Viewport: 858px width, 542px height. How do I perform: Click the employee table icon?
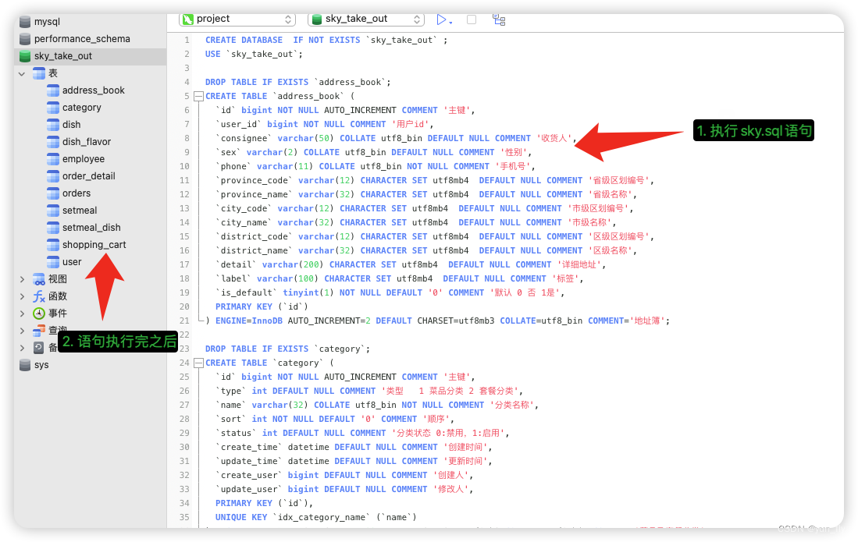coord(53,159)
